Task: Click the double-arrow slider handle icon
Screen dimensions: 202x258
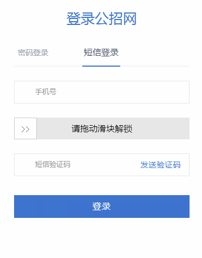Action: coord(25,129)
